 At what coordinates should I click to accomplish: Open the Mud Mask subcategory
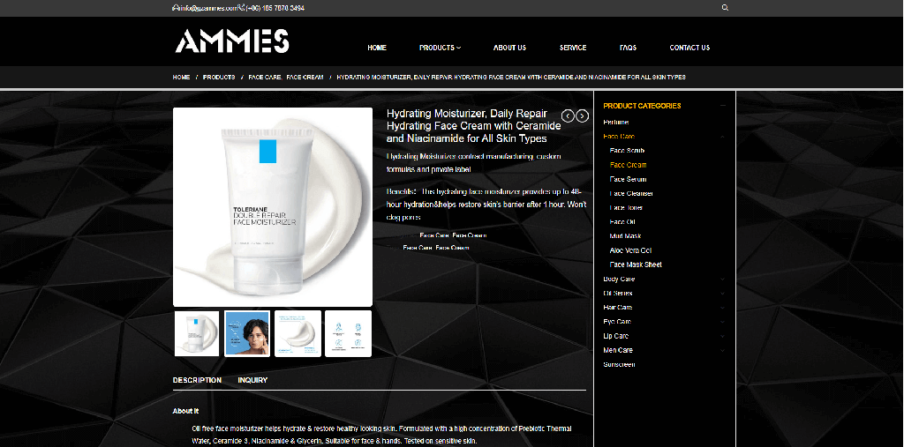click(x=625, y=236)
